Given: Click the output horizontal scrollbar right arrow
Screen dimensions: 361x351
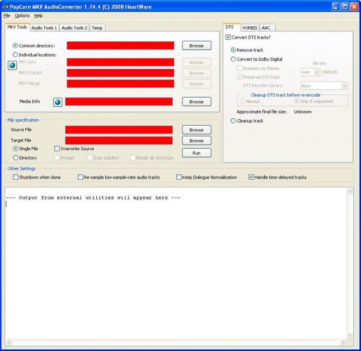Looking at the screenshot, I should (x=343, y=342).
